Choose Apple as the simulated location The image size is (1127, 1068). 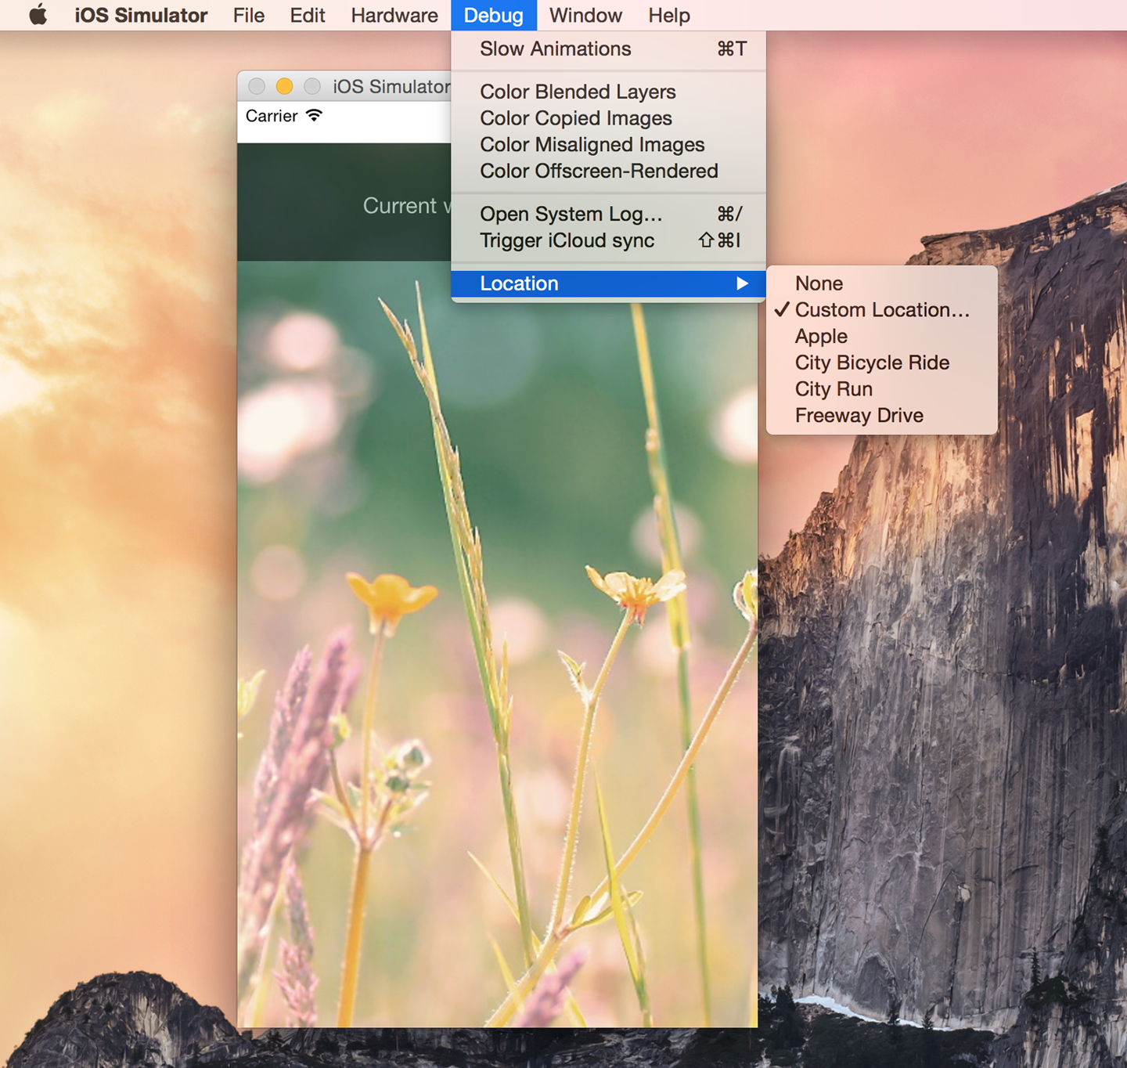tap(821, 337)
